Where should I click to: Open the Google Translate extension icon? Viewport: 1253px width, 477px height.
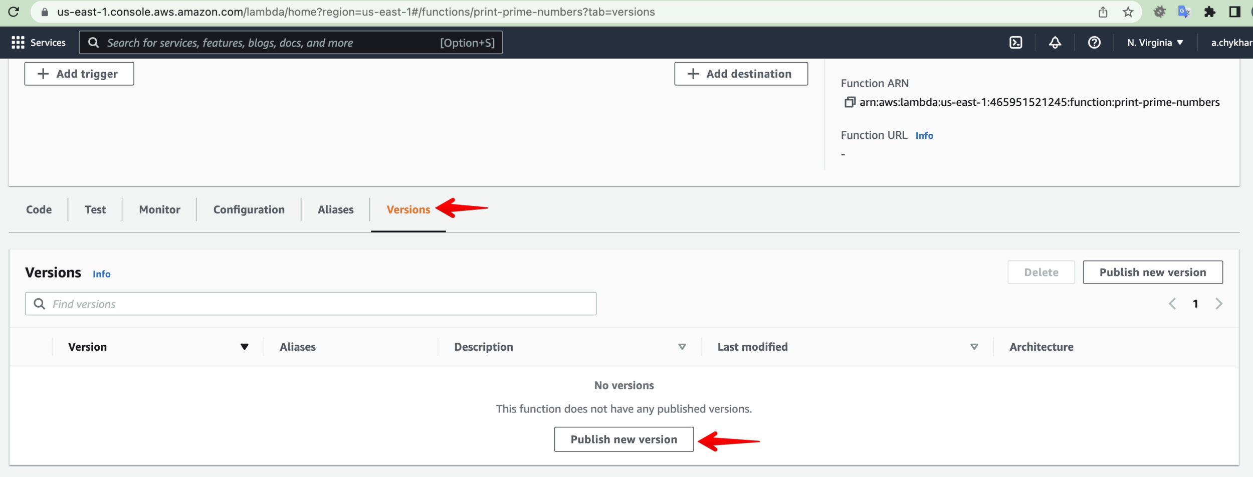pyautogui.click(x=1184, y=12)
